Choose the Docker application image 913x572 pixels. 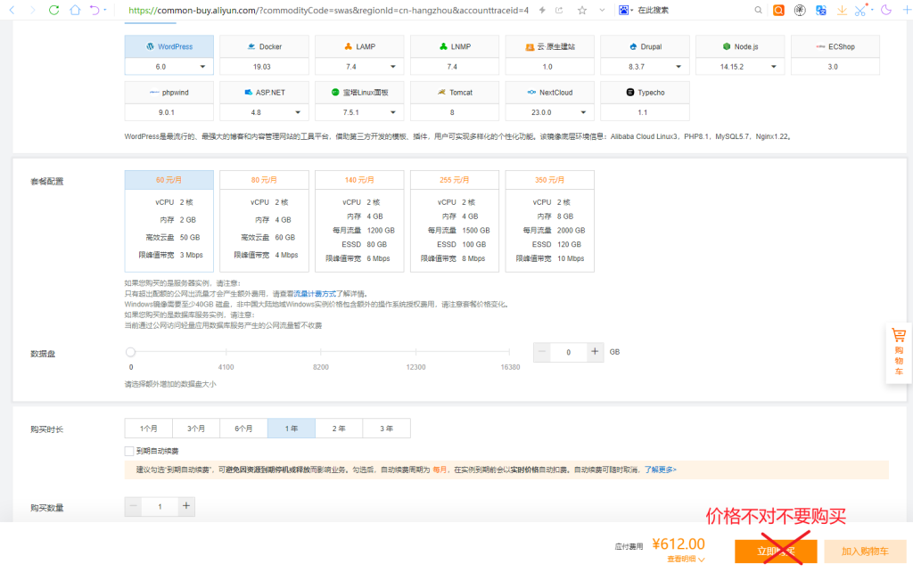coord(264,46)
